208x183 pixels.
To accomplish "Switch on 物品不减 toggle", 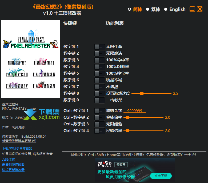I will 99,80.
